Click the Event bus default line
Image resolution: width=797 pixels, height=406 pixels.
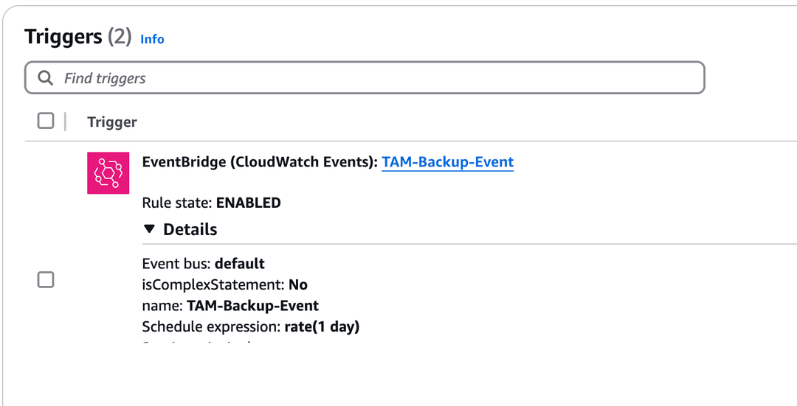pyautogui.click(x=203, y=263)
